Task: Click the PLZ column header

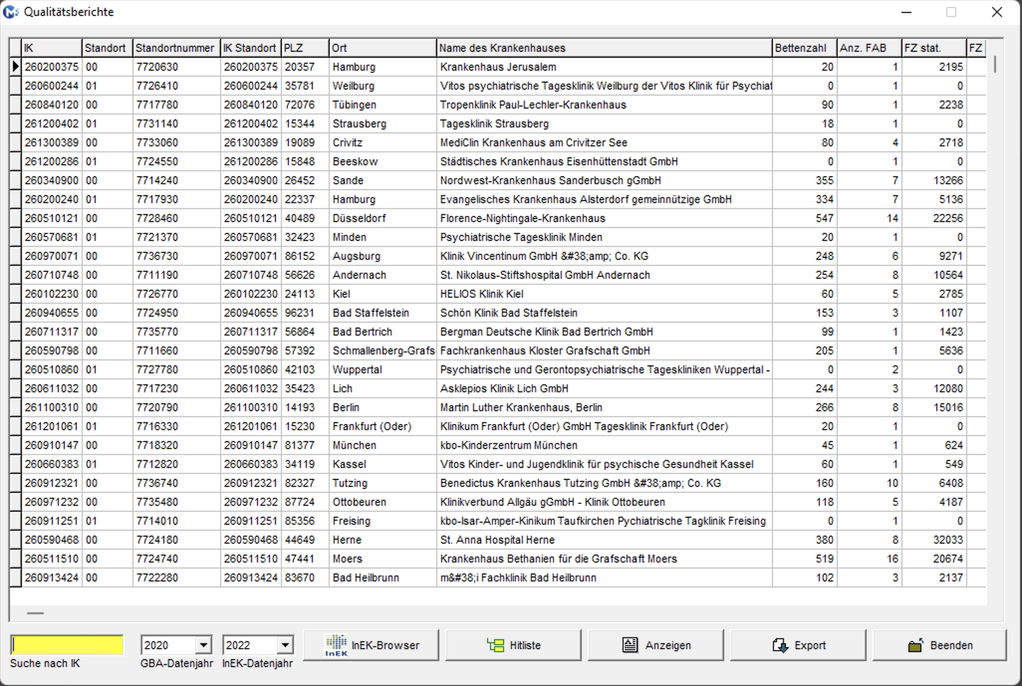Action: (305, 48)
